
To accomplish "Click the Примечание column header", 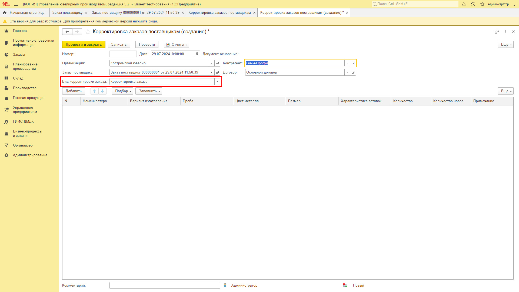I will (x=492, y=101).
